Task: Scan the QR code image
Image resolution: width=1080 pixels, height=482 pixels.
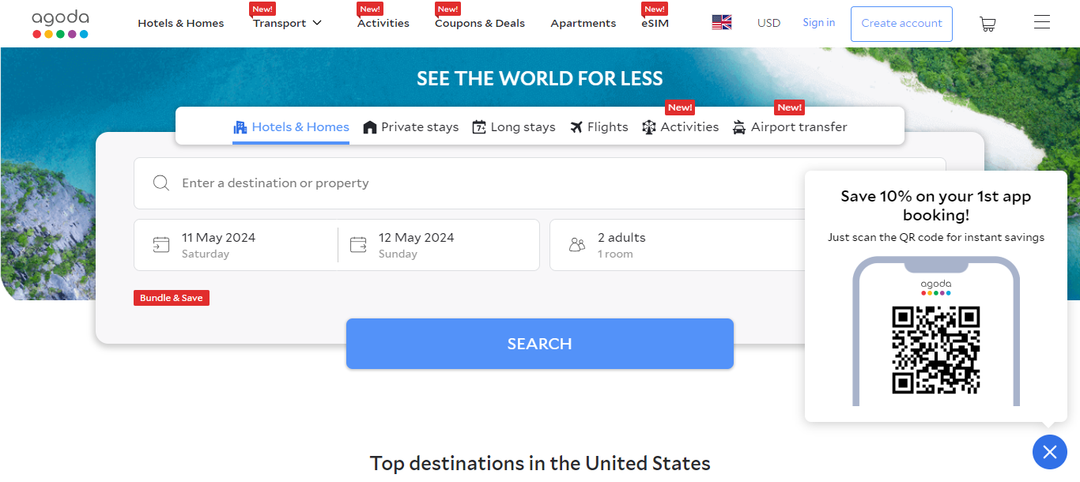Action: pos(936,349)
